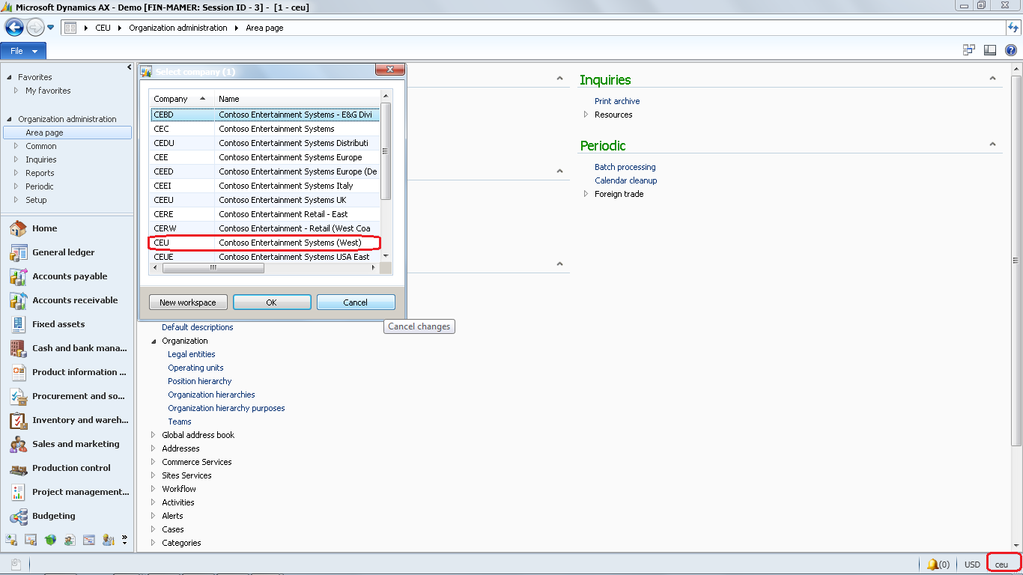This screenshot has height=575, width=1023.
Task: Collapse the Inquiries section chevron
Action: (992, 79)
